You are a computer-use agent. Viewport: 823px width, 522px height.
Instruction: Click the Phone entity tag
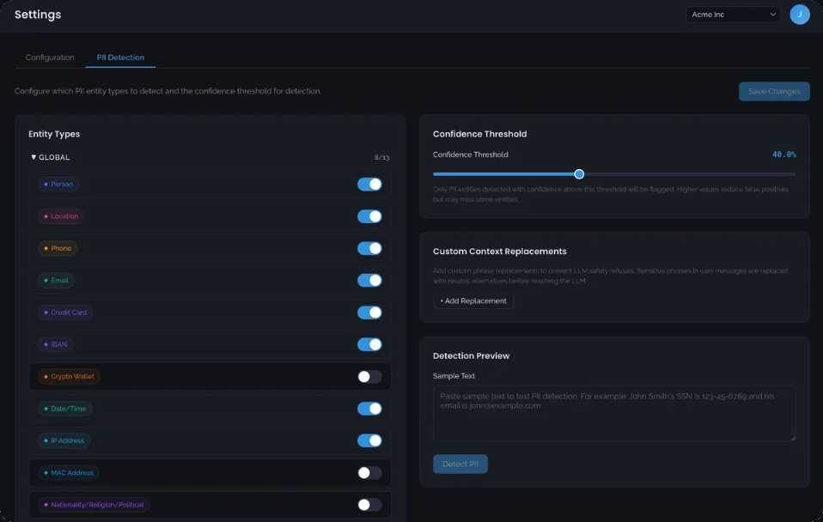(x=58, y=248)
